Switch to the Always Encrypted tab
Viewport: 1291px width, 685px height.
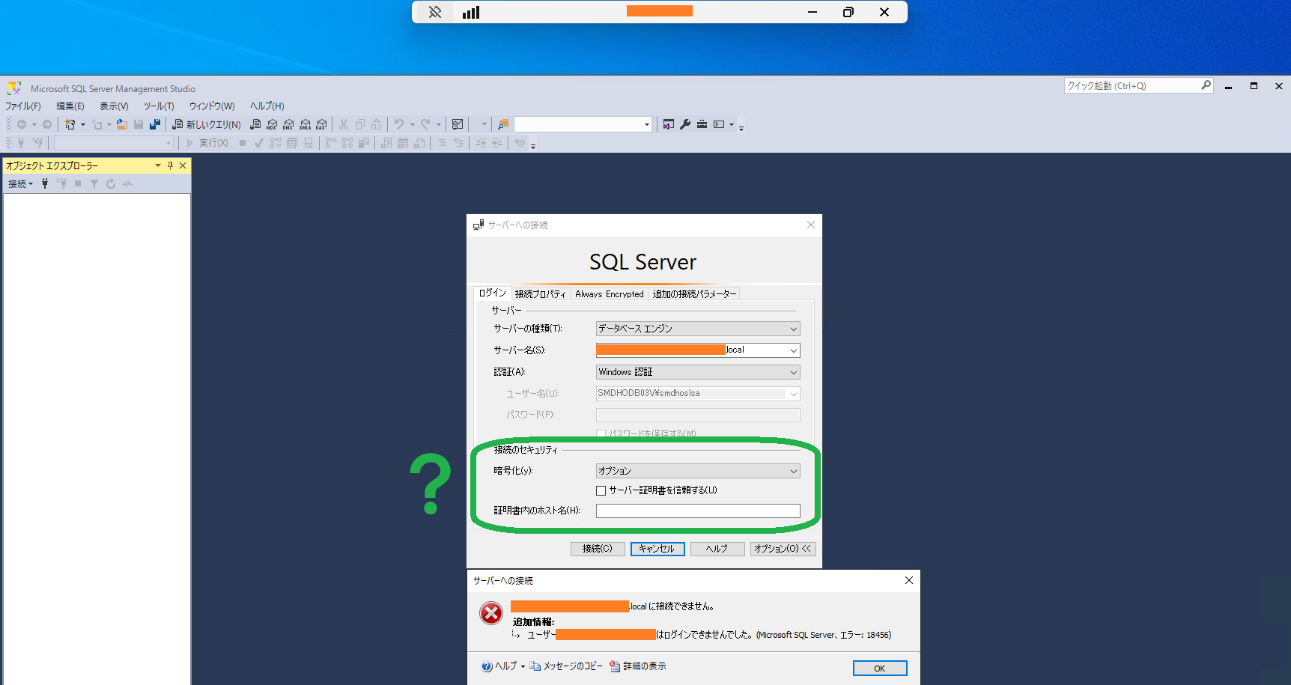[610, 294]
